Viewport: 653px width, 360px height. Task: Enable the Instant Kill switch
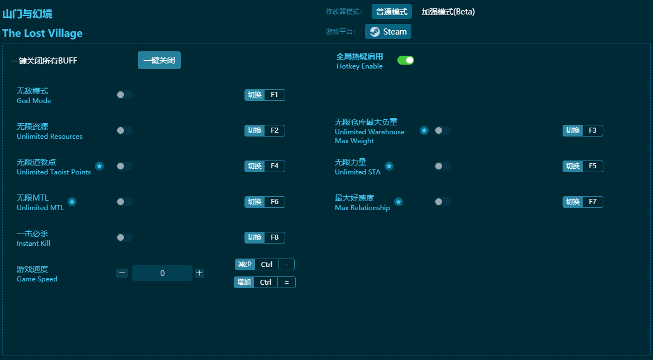(x=124, y=237)
